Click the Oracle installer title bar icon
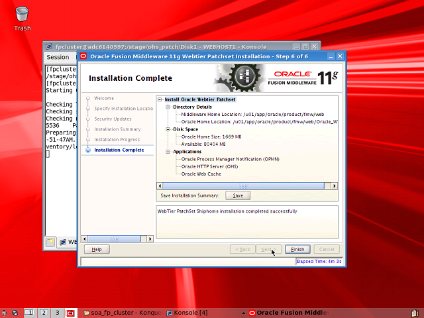424x318 pixels. (83, 56)
